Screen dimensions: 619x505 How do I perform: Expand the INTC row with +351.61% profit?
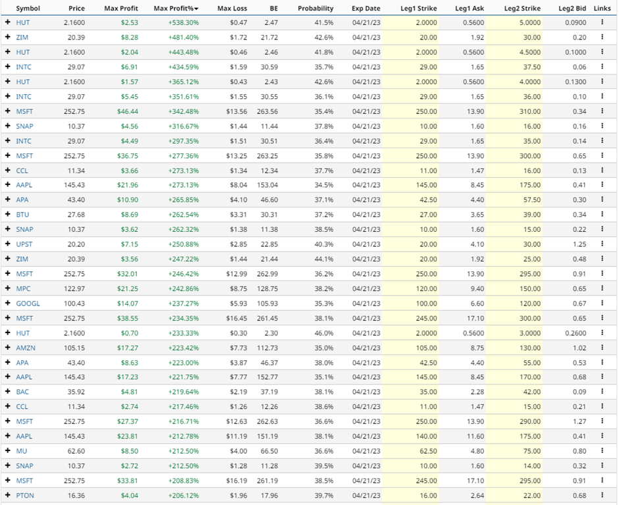pyautogui.click(x=7, y=96)
